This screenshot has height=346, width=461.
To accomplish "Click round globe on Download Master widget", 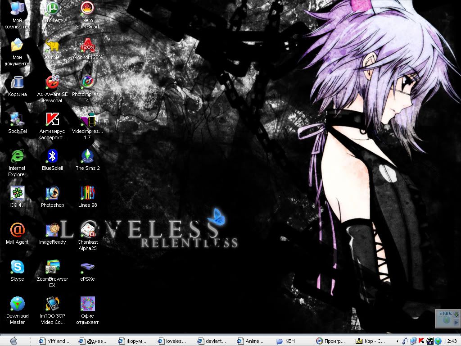I will pos(446,320).
